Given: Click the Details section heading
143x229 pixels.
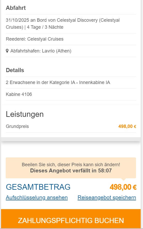Looking at the screenshot, I should 15,70.
